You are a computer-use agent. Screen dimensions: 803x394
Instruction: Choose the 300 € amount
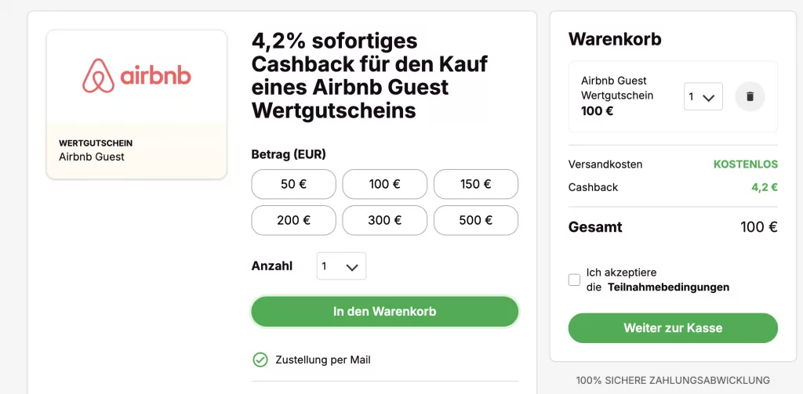384,220
